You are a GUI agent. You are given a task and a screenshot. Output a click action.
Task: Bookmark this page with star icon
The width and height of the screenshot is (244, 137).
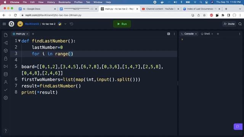coord(204,15)
